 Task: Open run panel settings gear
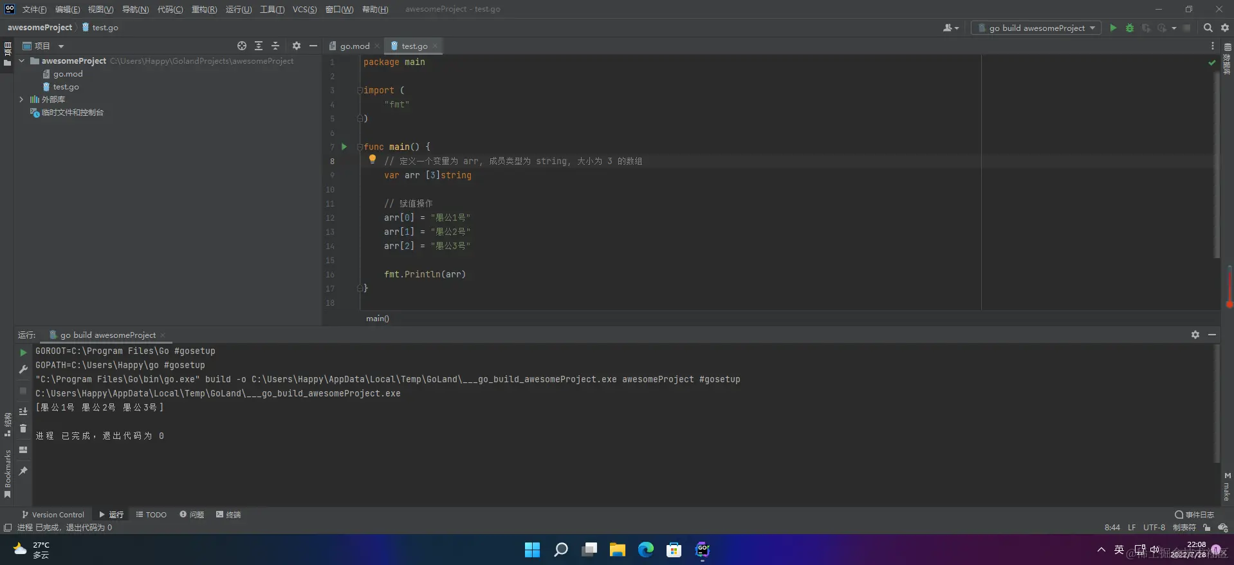(x=1195, y=335)
